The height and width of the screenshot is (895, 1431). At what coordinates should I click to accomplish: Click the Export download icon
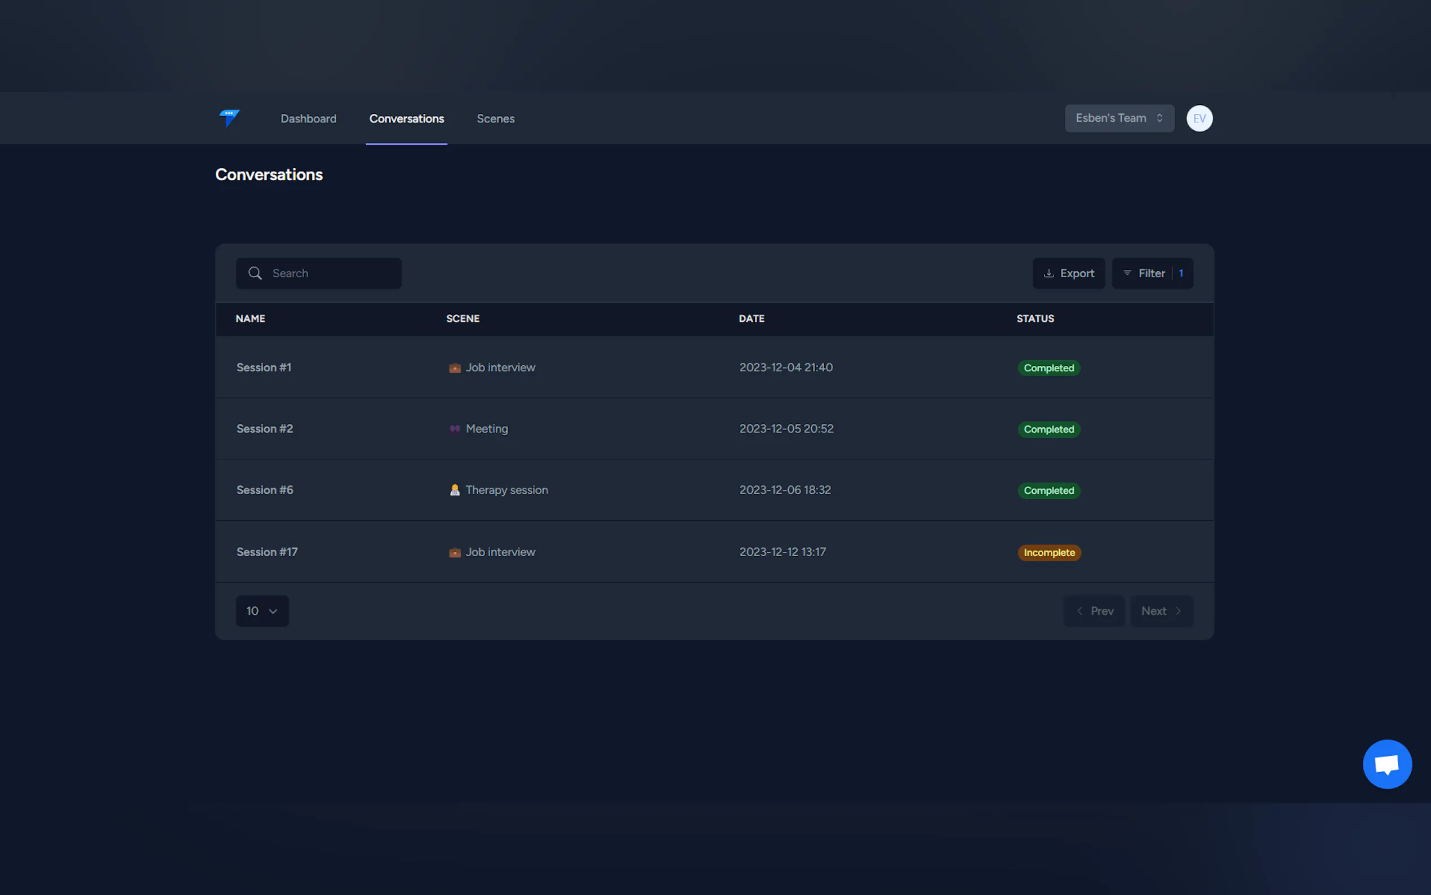tap(1048, 273)
